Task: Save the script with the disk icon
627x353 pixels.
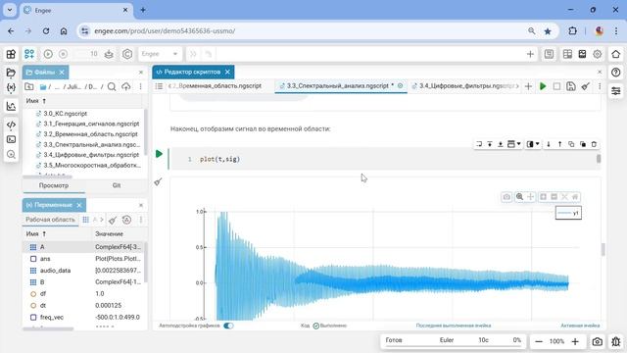Action: [x=571, y=86]
